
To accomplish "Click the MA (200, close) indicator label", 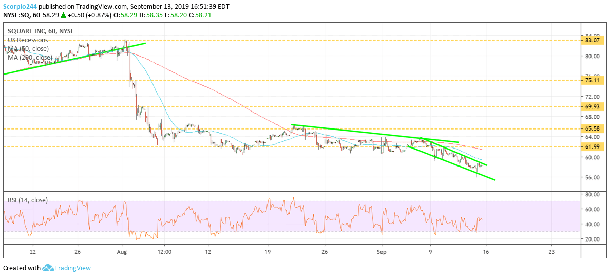I will [30, 57].
